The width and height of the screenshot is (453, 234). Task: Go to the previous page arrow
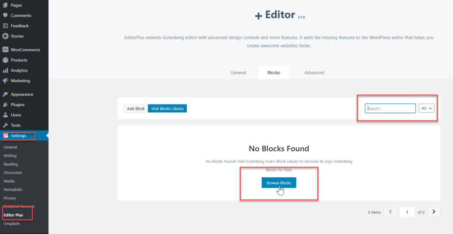pyautogui.click(x=390, y=212)
